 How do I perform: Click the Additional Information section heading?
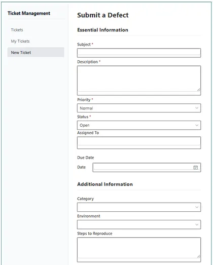105,184
